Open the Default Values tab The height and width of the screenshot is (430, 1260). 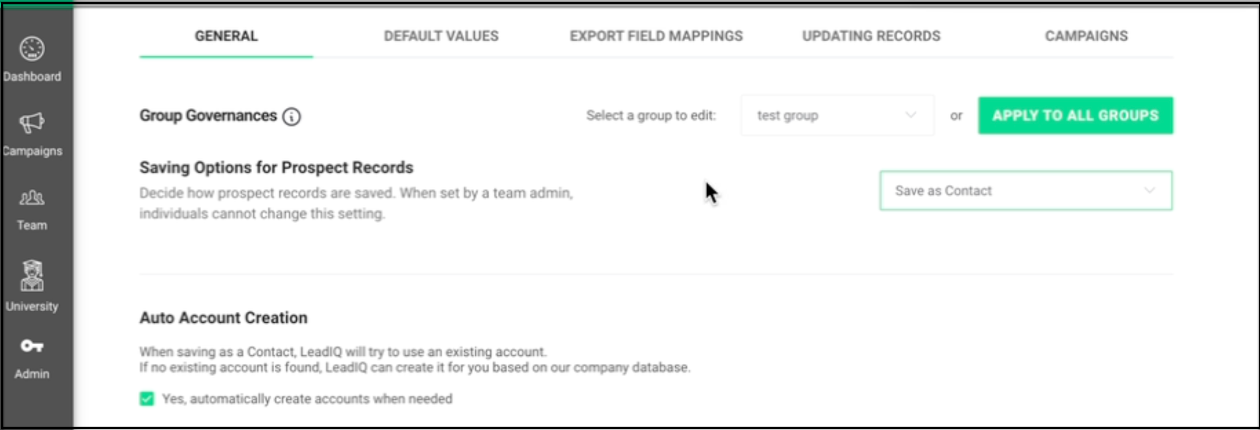pyautogui.click(x=441, y=36)
